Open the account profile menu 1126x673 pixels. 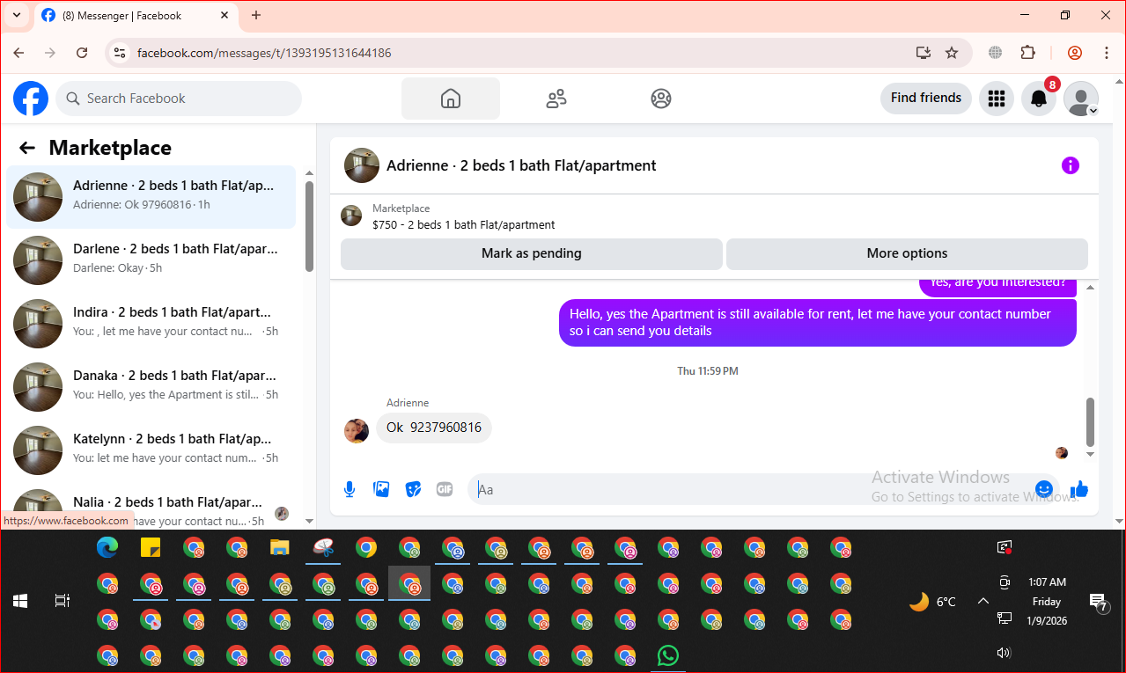pyautogui.click(x=1081, y=99)
